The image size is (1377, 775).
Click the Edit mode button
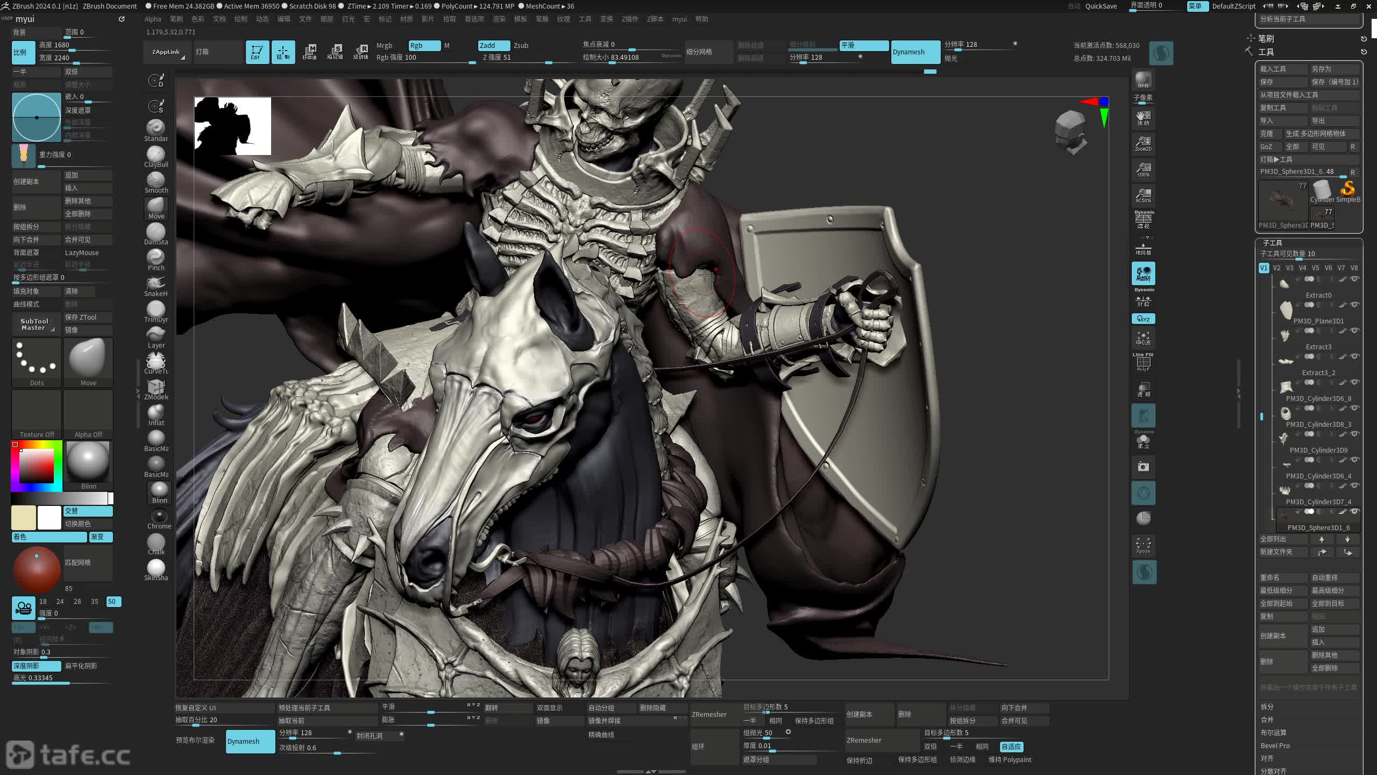point(257,52)
